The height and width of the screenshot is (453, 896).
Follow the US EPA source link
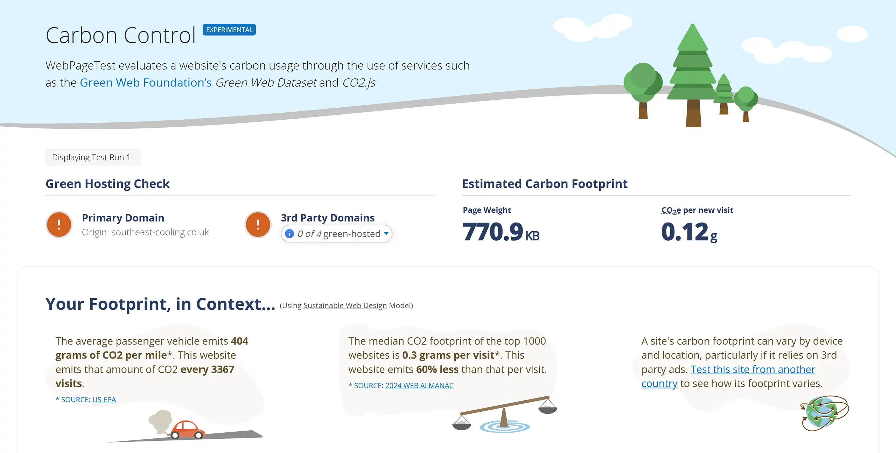(104, 399)
